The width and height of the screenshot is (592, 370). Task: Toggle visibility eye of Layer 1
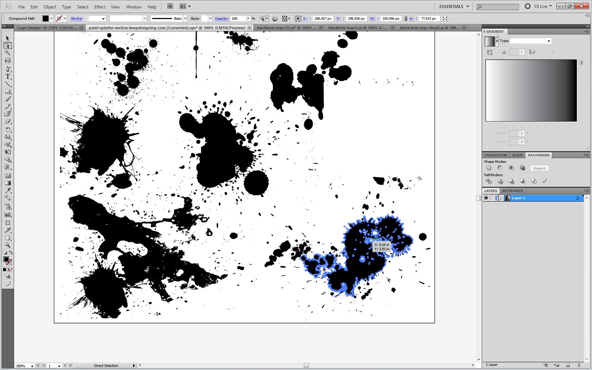click(x=486, y=198)
